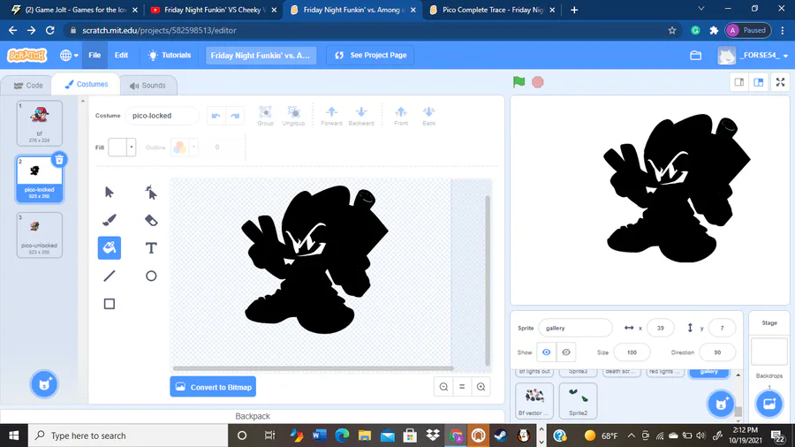The image size is (795, 447).
Task: Zoom out on the costume canvas
Action: [443, 387]
